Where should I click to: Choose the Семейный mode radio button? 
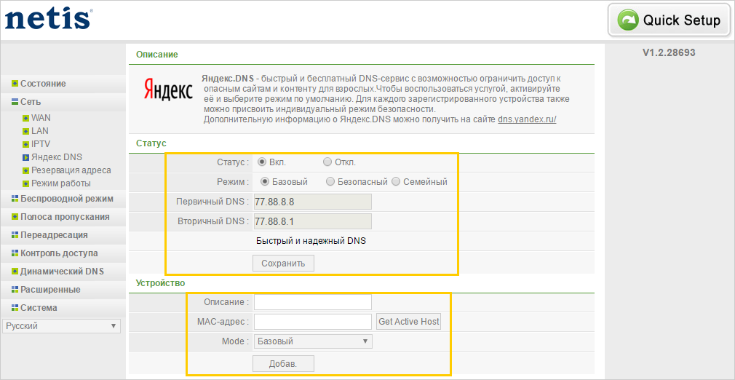(x=397, y=182)
